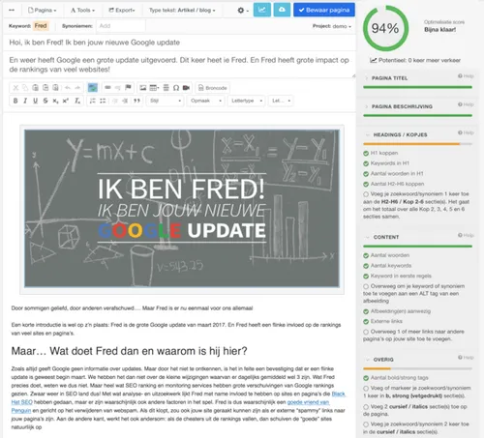Click the Aantal bold/strong tags check item
Viewport: 484px width, 438px height.
point(396,378)
